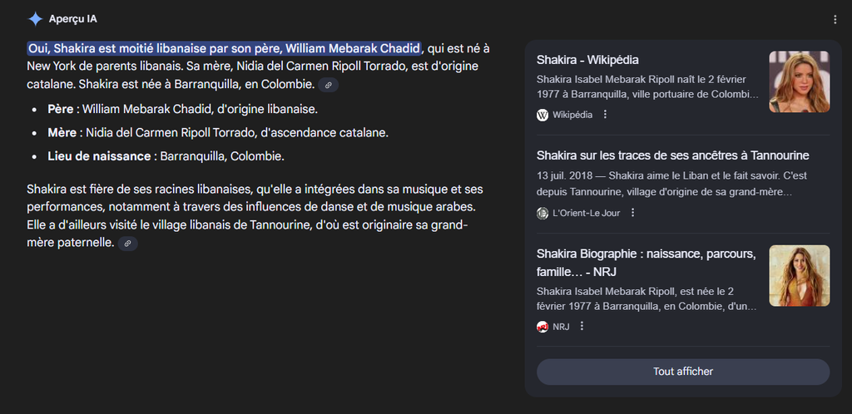Click the L'Orient-Le Jour favicon icon
Image resolution: width=852 pixels, height=414 pixels.
click(x=542, y=213)
